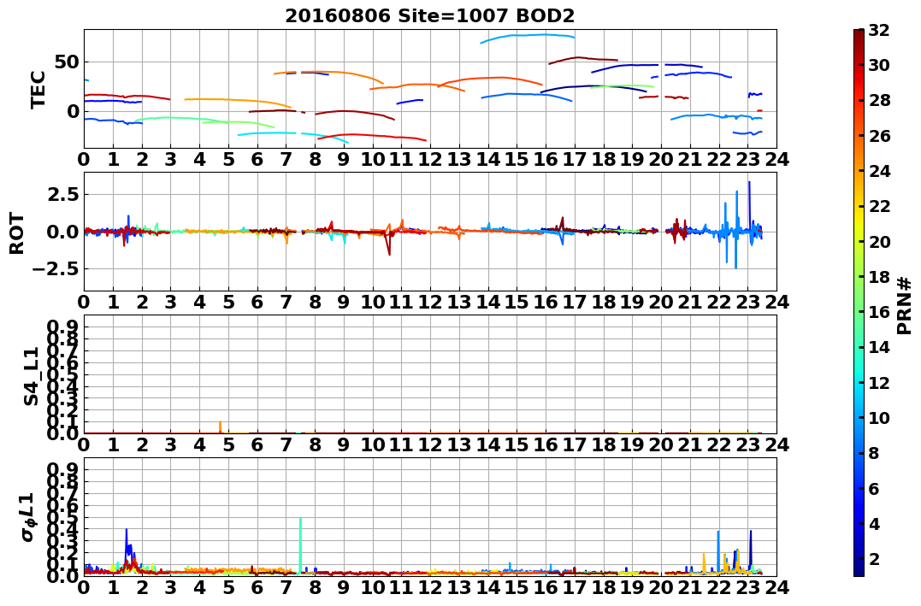Click the σφL1 y-axis label
Image resolution: width=921 pixels, height=606 pixels.
tap(27, 517)
